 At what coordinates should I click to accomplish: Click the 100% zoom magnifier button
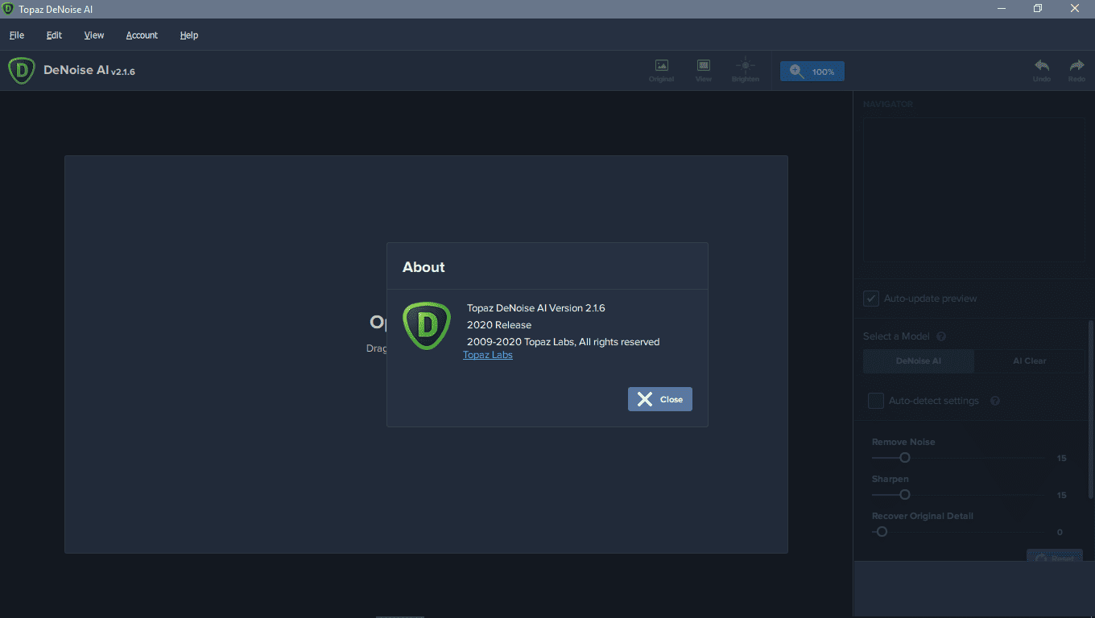pos(812,72)
